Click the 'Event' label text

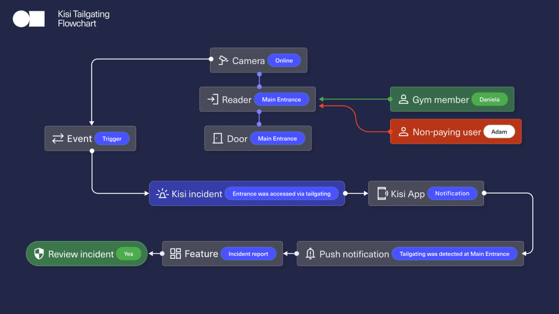(x=80, y=138)
